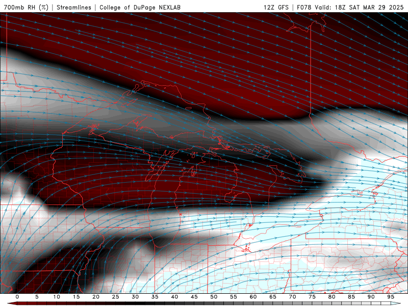Screen dimensions: 408x306
Task: Click the "700mb RH (%)" title text
Action: (26, 7)
